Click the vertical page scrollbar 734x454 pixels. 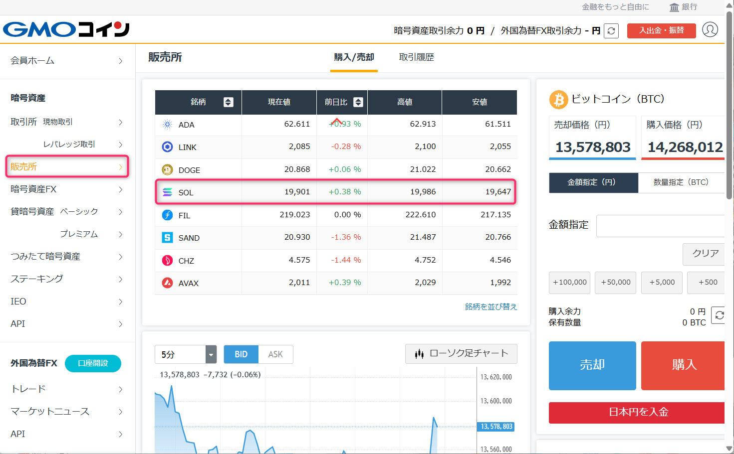point(729,106)
